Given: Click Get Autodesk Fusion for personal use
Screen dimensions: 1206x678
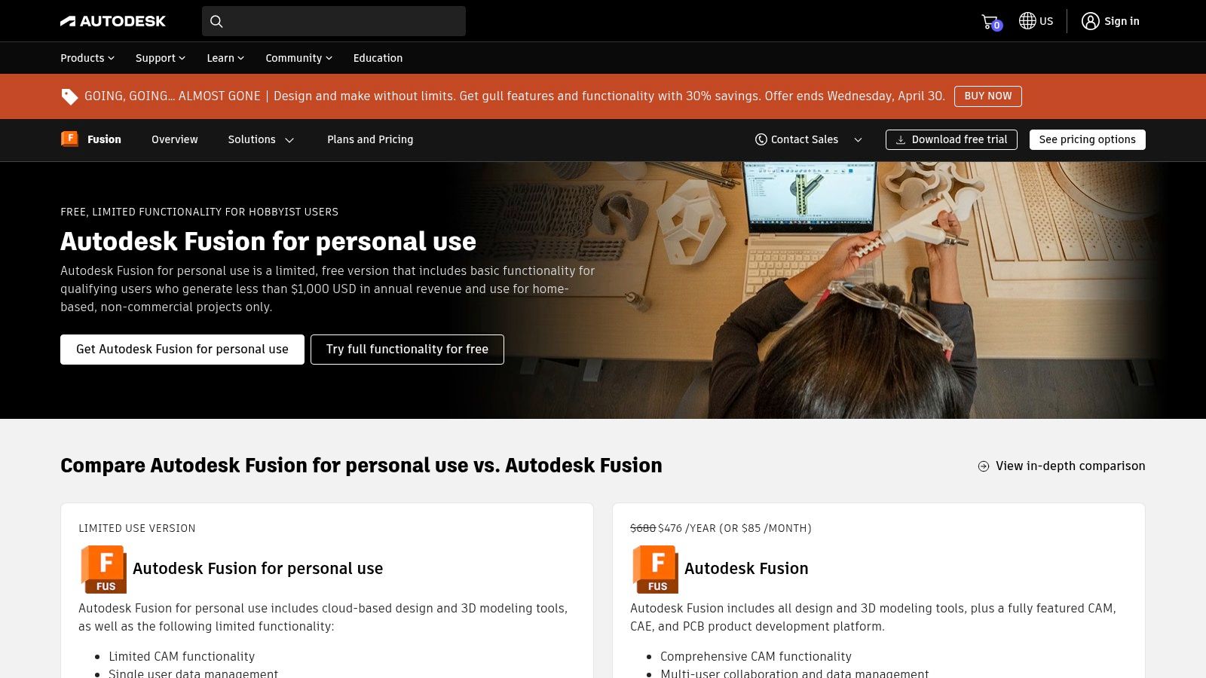Looking at the screenshot, I should (182, 350).
